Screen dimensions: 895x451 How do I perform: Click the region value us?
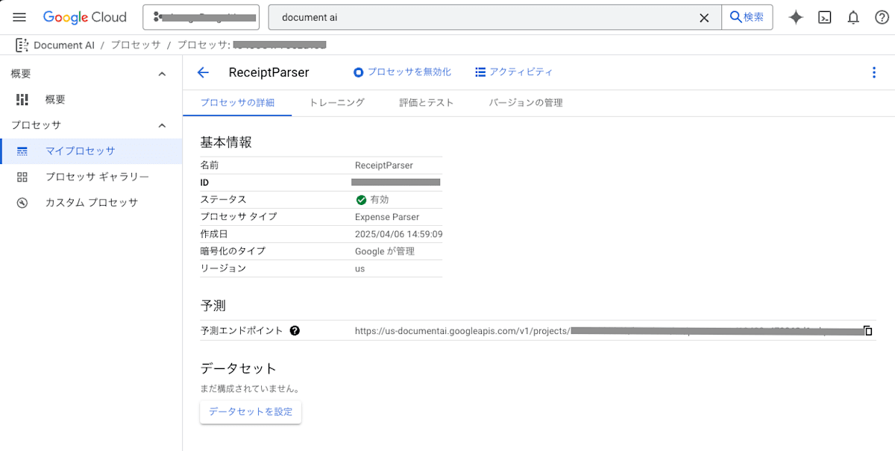pos(360,268)
